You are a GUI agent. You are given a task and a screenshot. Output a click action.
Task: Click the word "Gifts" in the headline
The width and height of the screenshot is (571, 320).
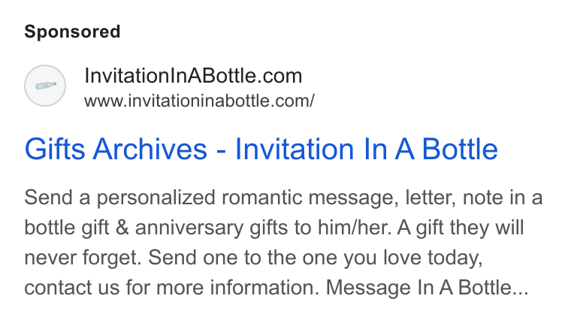point(55,149)
